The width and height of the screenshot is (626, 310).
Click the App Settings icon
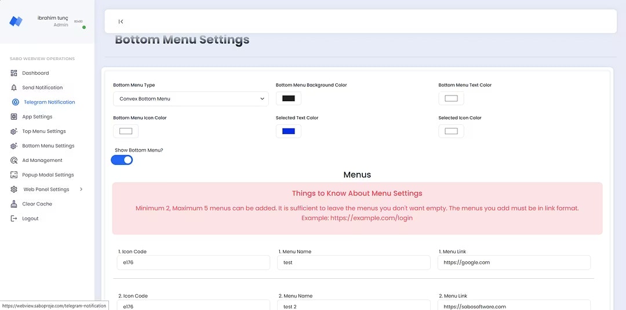click(14, 117)
